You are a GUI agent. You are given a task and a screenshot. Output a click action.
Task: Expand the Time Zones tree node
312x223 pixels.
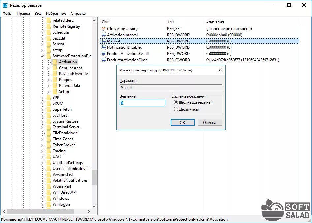tap(42, 139)
